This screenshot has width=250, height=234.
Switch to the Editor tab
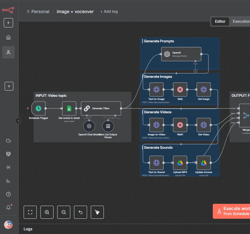click(220, 21)
